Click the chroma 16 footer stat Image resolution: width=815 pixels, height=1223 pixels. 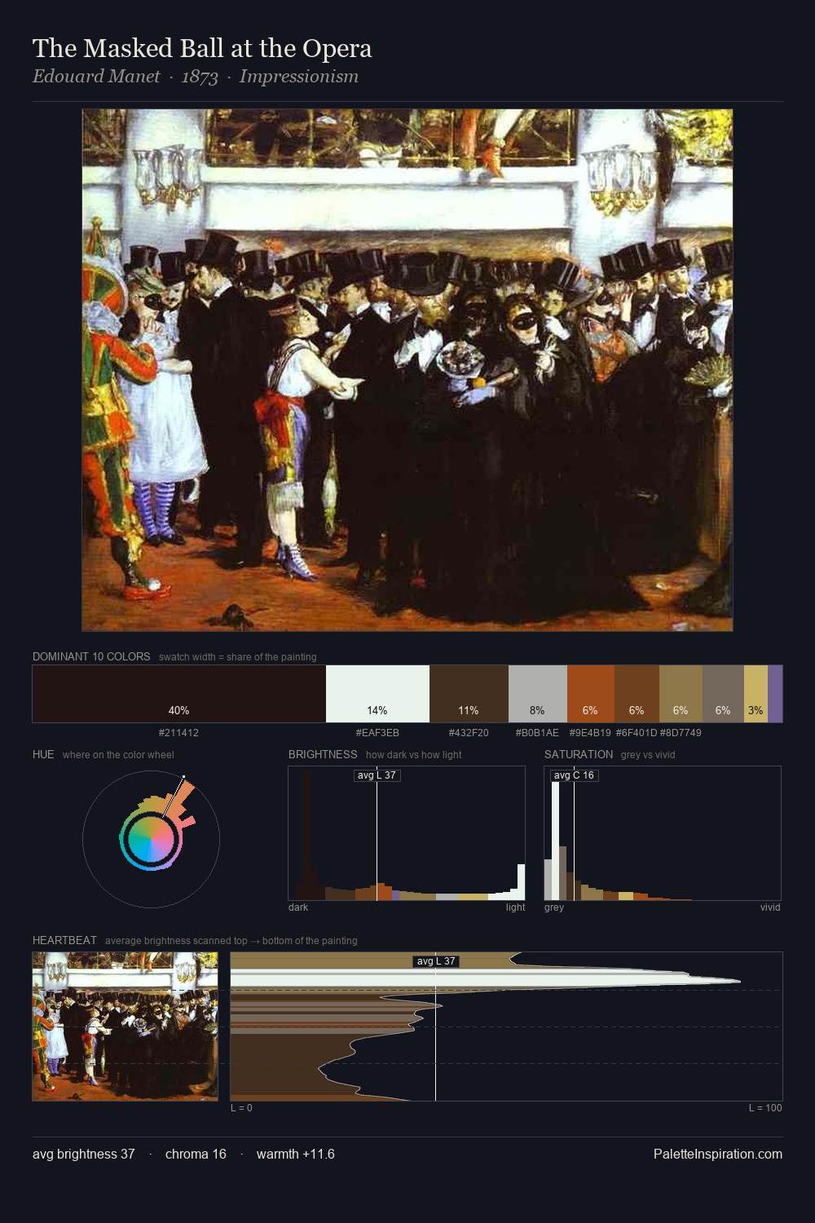point(196,1154)
